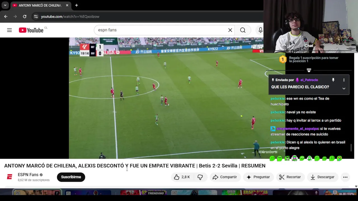Screen dimensions: 358x201
Task: Open ESPN Fans channel name link
Action: tap(28, 175)
